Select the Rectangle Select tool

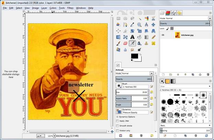click(x=118, y=19)
